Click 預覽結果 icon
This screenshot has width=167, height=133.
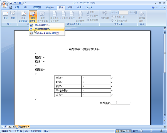[x=105, y=15]
